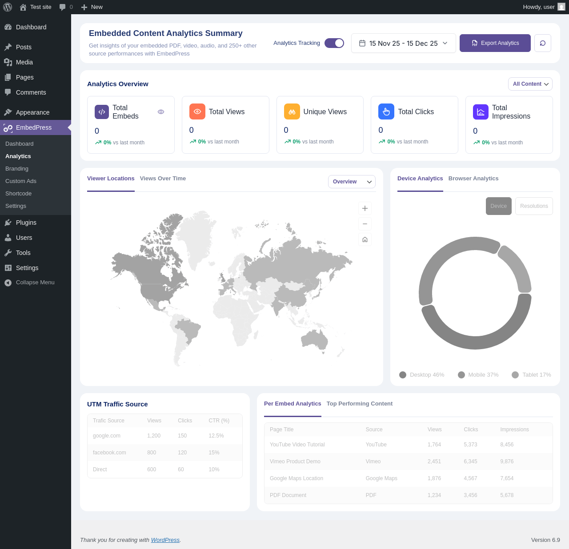Image resolution: width=569 pixels, height=549 pixels.
Task: Click the WordPress logo in admin bar
Action: tap(8, 7)
